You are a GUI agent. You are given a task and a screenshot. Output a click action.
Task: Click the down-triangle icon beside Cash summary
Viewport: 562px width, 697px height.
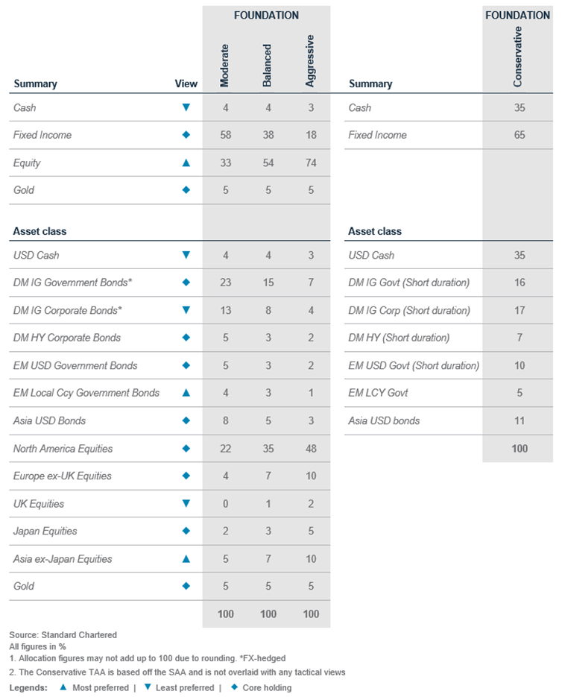186,107
